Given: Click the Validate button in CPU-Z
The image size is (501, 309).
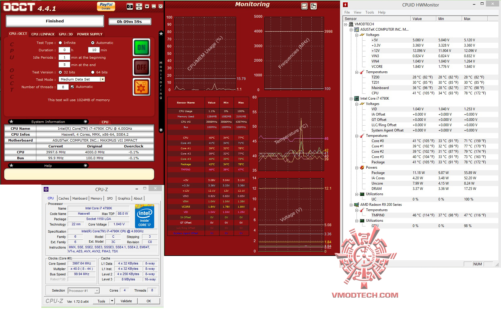Looking at the screenshot, I should [x=126, y=301].
